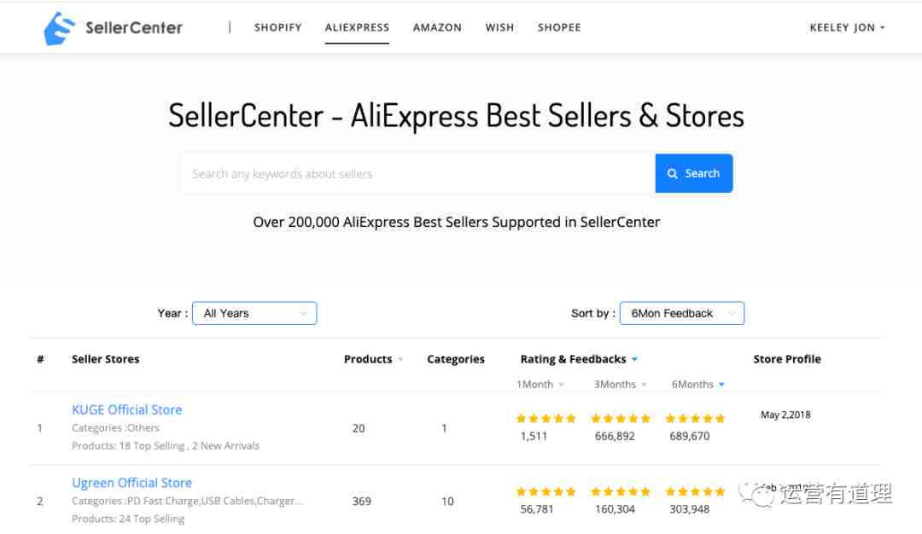This screenshot has width=922, height=534.
Task: Click Ugreen's product count 369
Action: click(x=362, y=501)
